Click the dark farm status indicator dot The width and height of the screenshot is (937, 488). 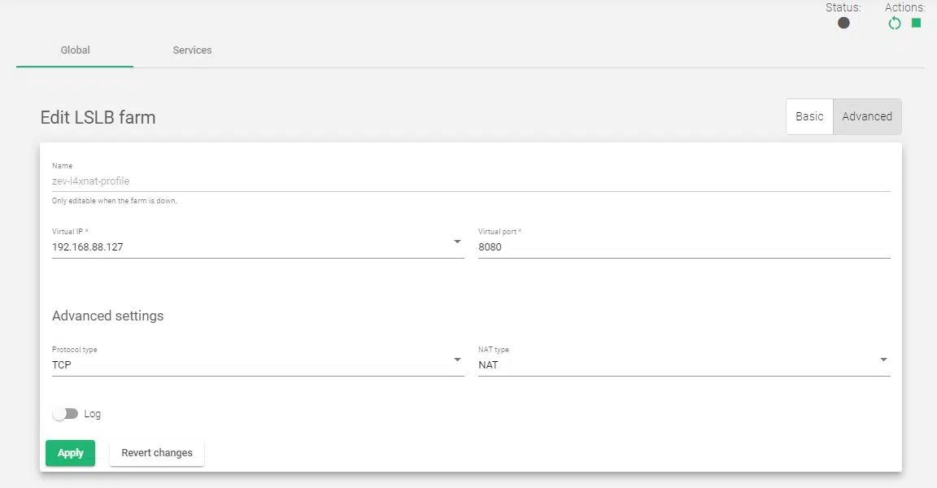(x=843, y=23)
